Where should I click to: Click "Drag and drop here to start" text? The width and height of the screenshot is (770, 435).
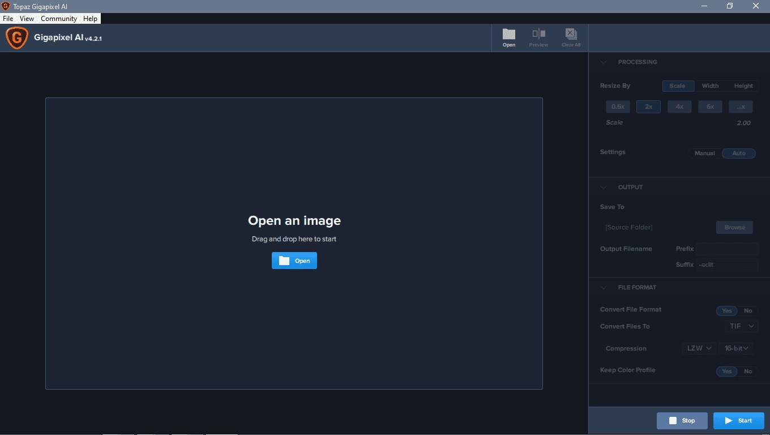[294, 239]
